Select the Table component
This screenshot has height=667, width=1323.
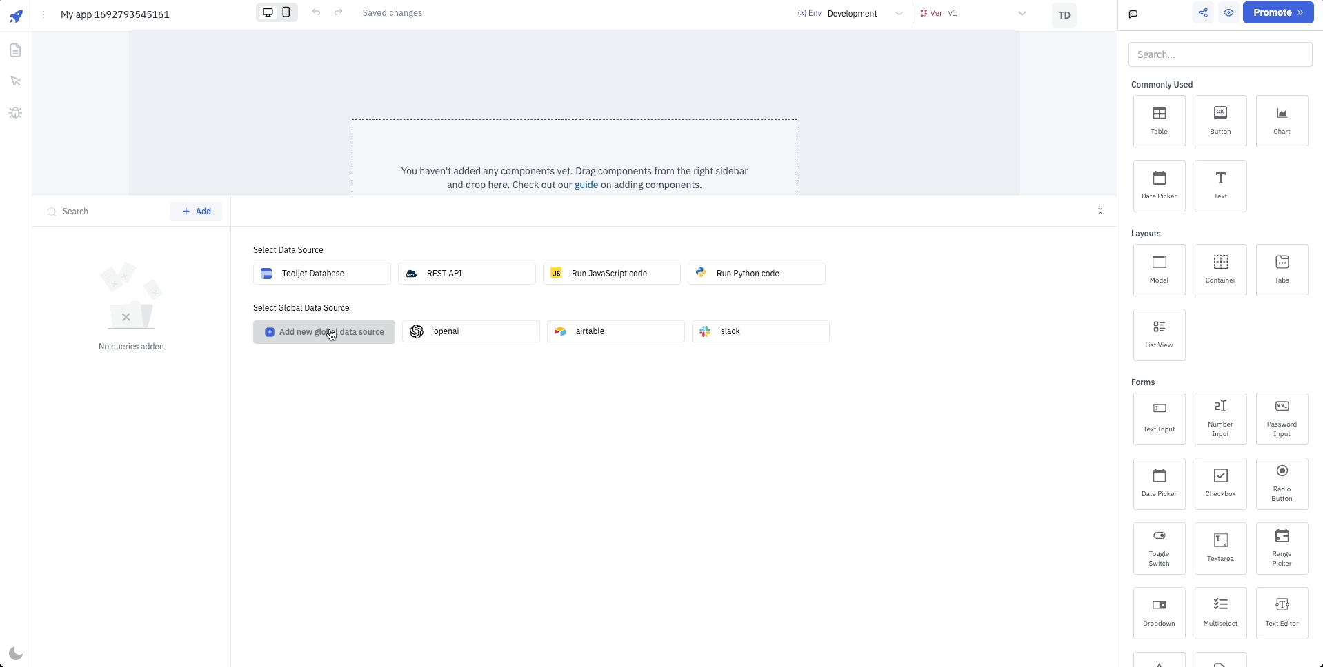point(1159,121)
